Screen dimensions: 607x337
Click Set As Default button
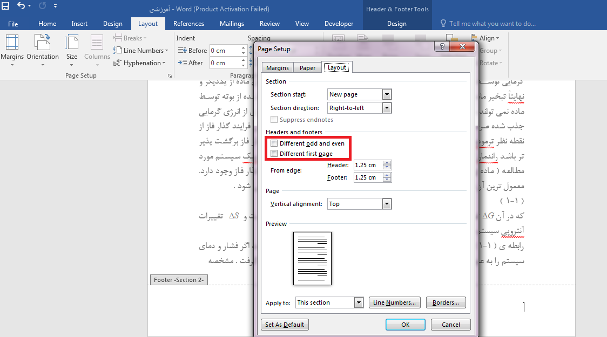(285, 325)
